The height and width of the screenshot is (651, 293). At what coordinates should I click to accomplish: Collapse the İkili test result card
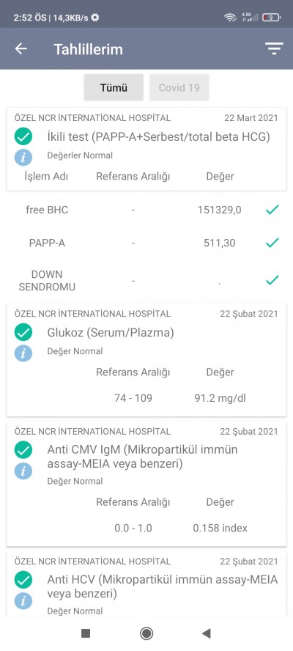click(146, 149)
